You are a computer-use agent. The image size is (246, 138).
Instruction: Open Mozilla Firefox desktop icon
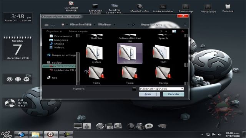(x=140, y=8)
